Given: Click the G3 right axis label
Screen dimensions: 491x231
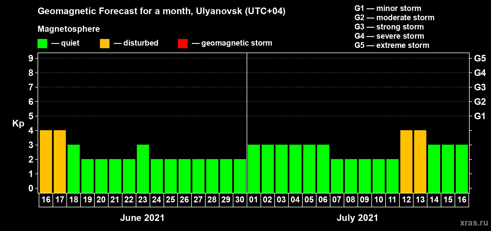Looking at the screenshot, I should tap(480, 87).
